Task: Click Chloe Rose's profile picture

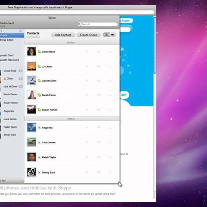Action: pyautogui.click(x=32, y=51)
